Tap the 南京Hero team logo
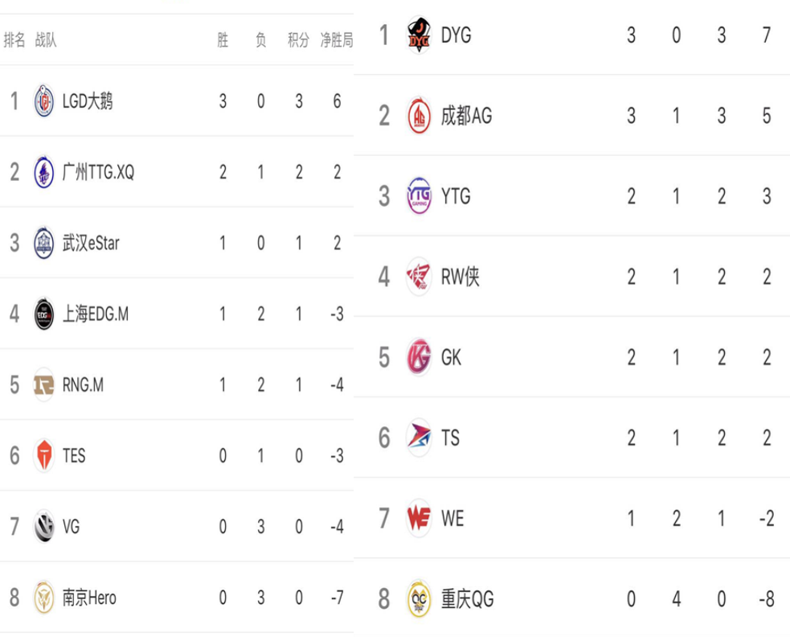Screen dimensions: 790x637 click(44, 598)
